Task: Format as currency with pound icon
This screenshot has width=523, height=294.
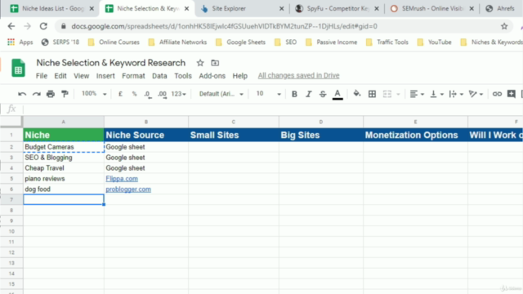Action: click(120, 94)
